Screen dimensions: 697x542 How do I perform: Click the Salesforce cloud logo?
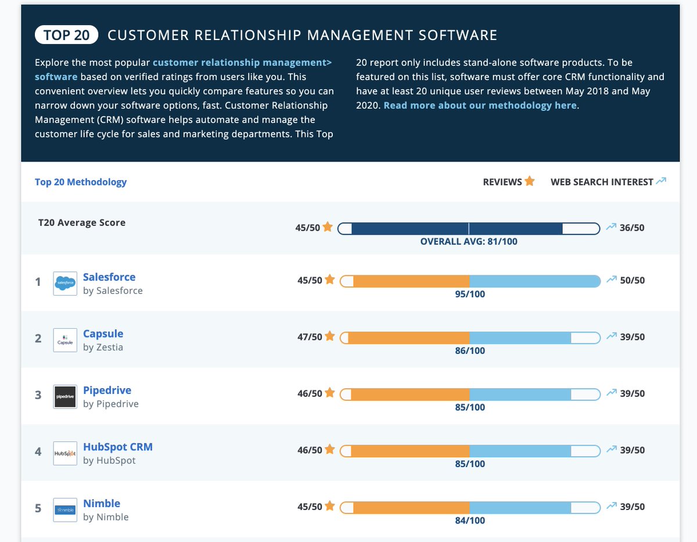click(65, 283)
